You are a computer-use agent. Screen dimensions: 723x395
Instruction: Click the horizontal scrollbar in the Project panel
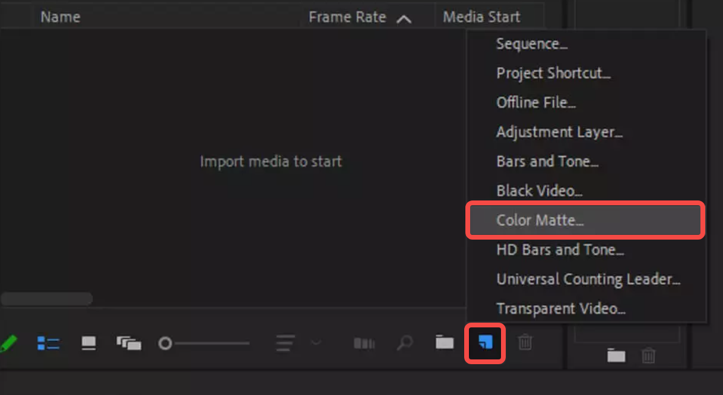click(x=46, y=299)
